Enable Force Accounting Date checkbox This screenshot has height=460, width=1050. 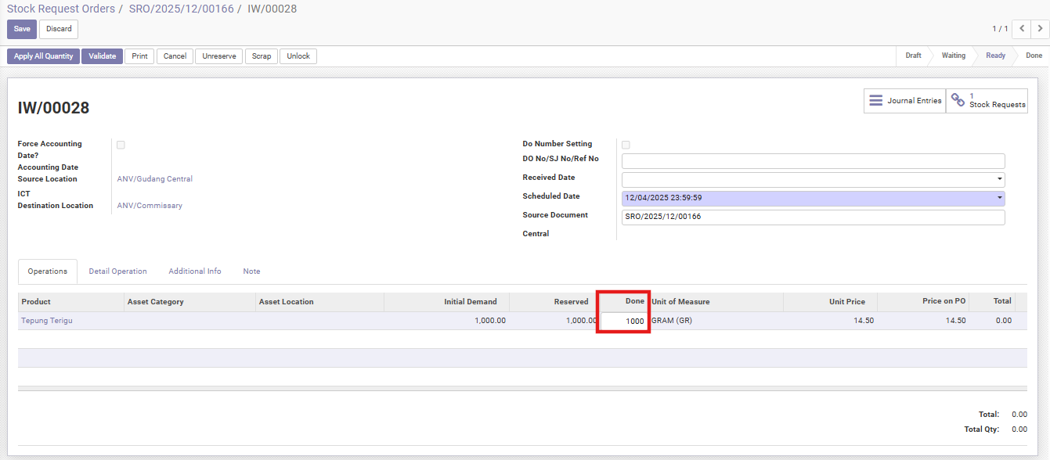coord(121,145)
